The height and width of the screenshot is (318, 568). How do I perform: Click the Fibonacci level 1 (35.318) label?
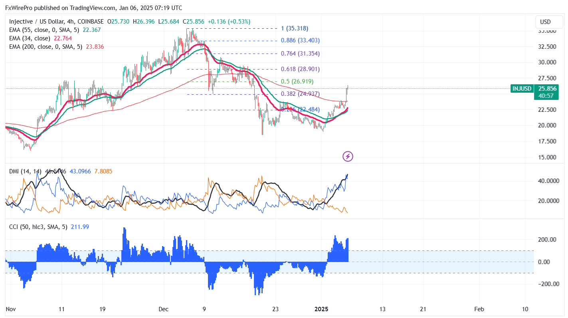(294, 28)
